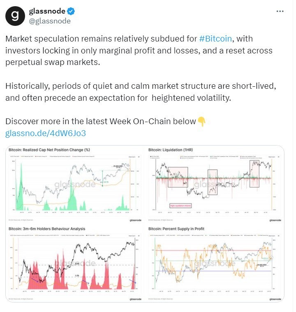Open the glassno.de/4dW6Jo3 link
Image resolution: width=296 pixels, height=312 pixels.
pyautogui.click(x=46, y=133)
